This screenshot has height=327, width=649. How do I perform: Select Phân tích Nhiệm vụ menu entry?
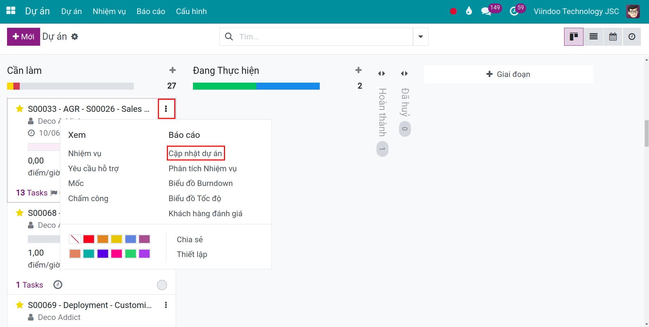click(202, 168)
